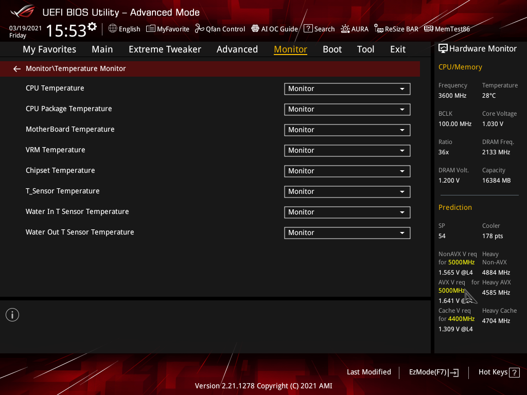Open the Water Out T Sensor dropdown

click(347, 233)
